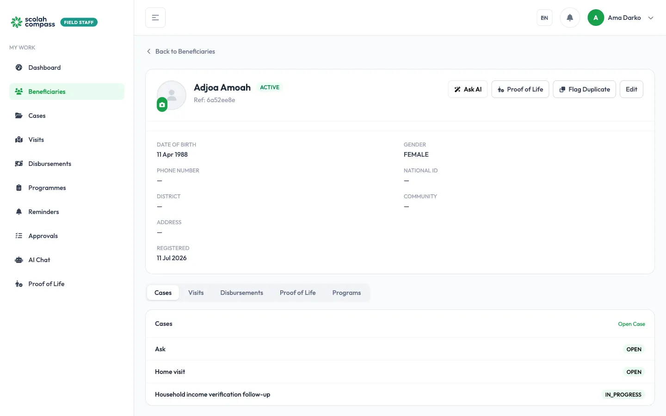This screenshot has height=416, width=666.
Task: Click the 'Ref: 6a52ee8e' reference text
Action: point(215,100)
